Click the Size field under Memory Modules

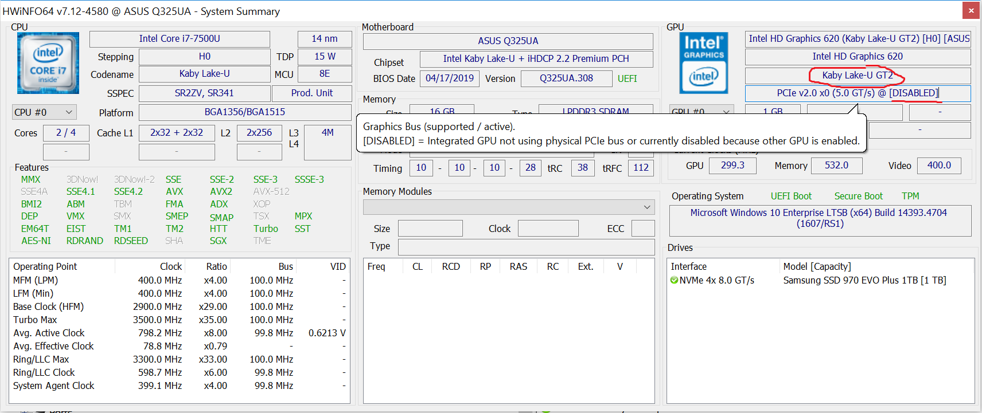(x=430, y=229)
